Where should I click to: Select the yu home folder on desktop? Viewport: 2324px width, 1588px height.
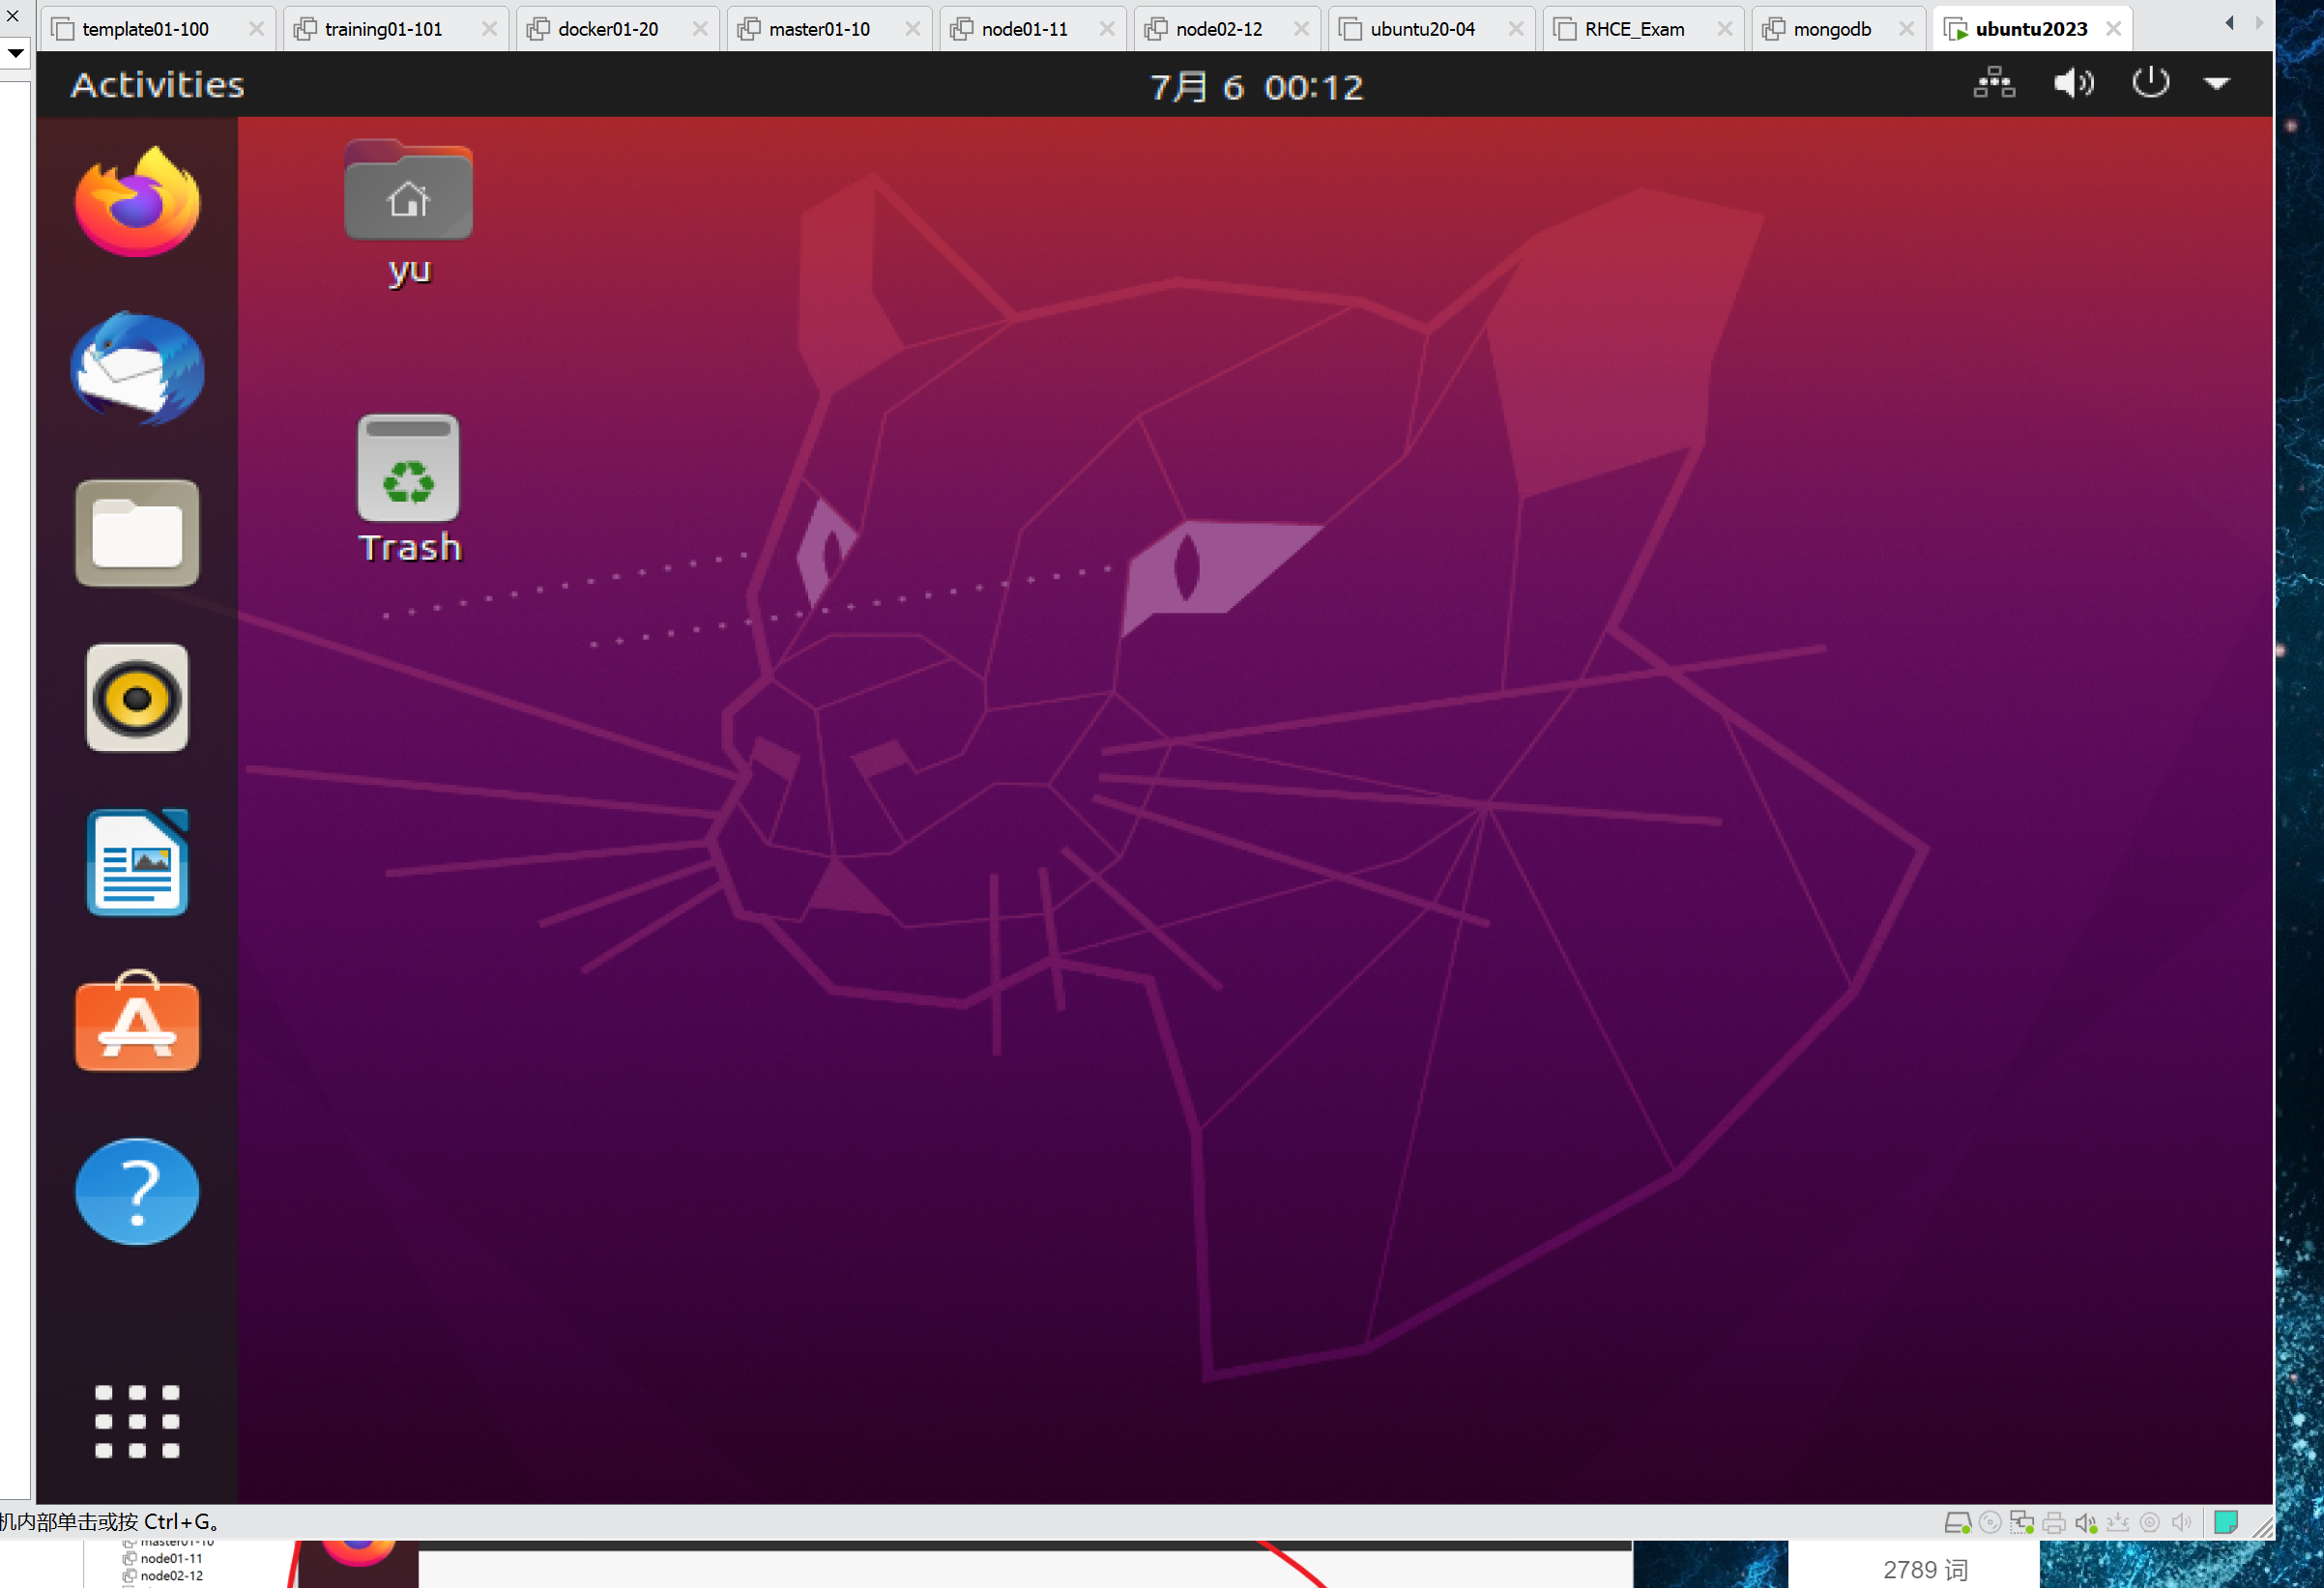(408, 214)
